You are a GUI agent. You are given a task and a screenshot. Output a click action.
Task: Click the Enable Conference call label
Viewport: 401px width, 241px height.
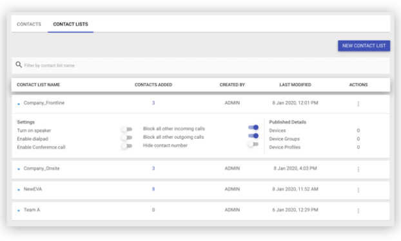pos(41,147)
